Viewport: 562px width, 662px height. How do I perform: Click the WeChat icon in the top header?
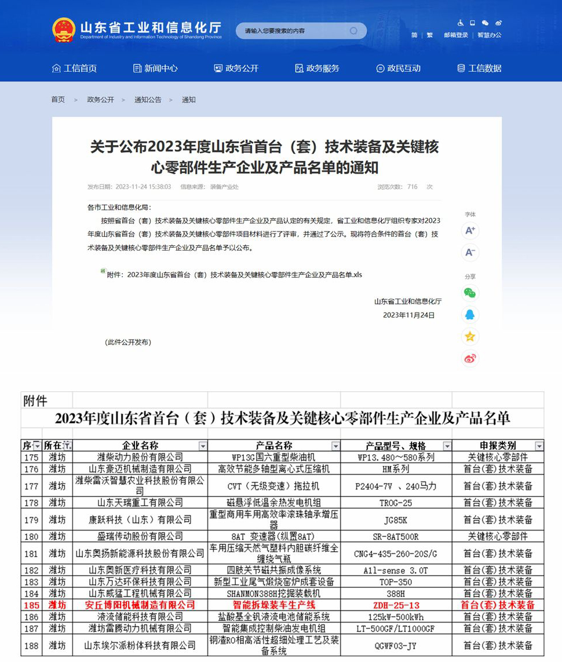485,23
